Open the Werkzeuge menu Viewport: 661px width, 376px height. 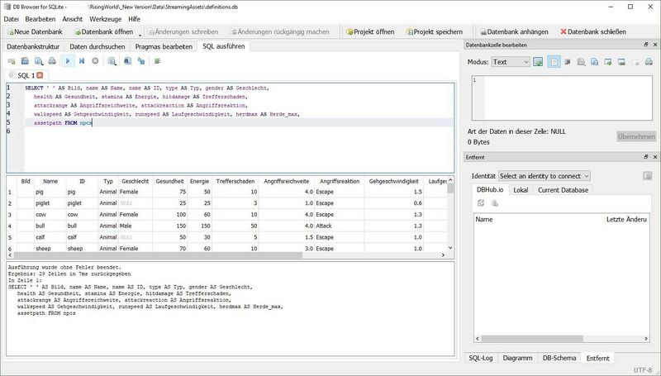point(106,19)
